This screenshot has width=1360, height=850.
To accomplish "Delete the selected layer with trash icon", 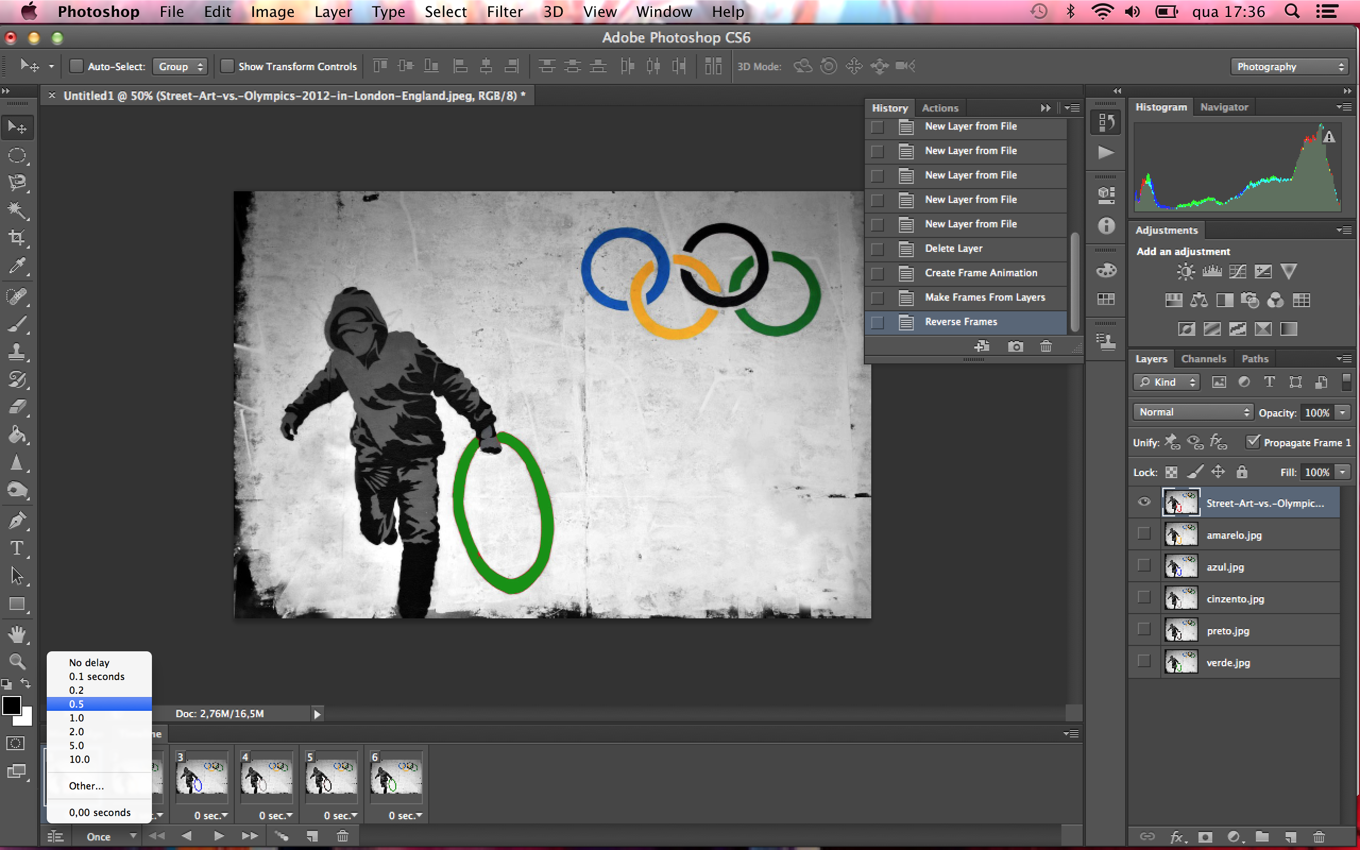I will (x=1319, y=837).
